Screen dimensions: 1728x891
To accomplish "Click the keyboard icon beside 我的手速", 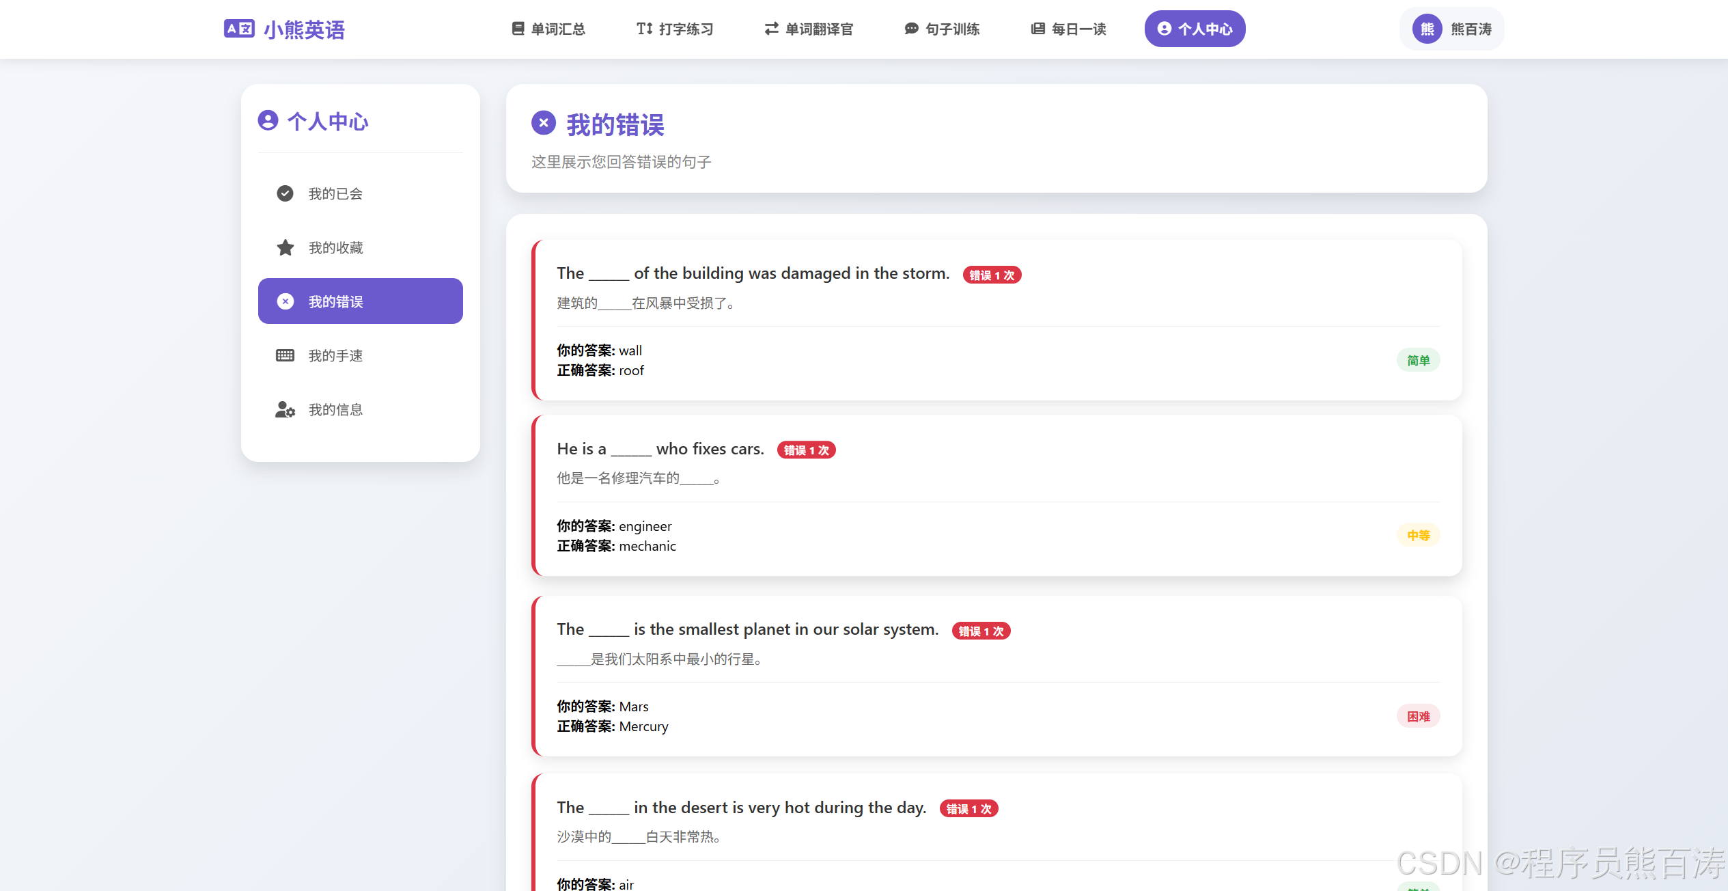I will 285,355.
